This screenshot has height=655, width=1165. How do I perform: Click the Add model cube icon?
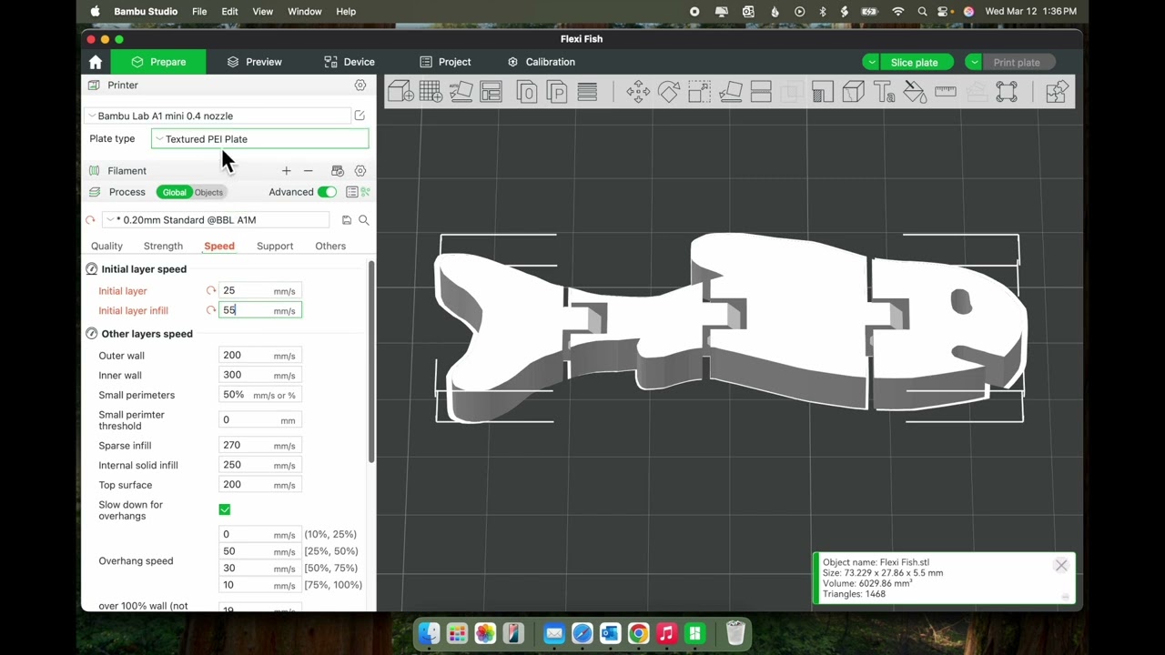click(400, 91)
